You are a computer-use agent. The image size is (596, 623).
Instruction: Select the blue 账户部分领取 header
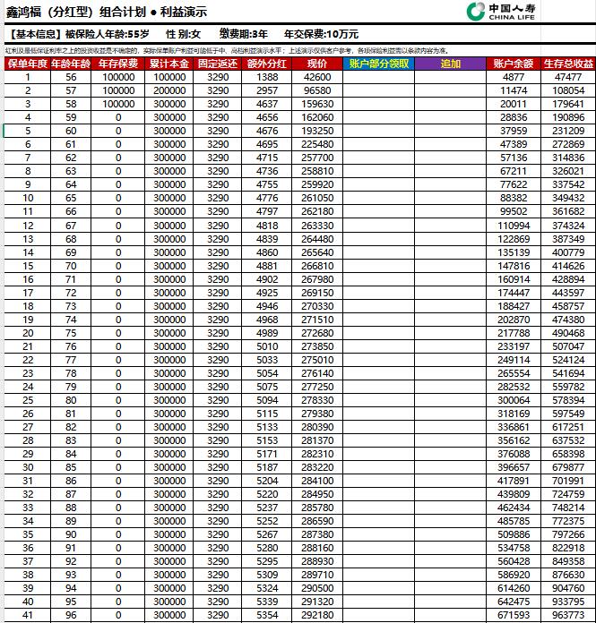click(378, 64)
